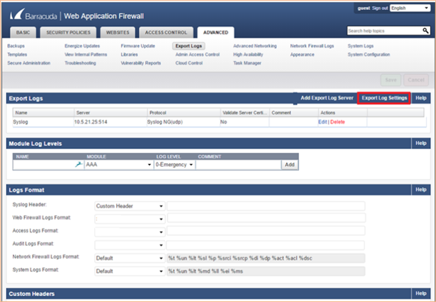436x302 pixels.
Task: Open Energize Updates
Action: coord(82,46)
